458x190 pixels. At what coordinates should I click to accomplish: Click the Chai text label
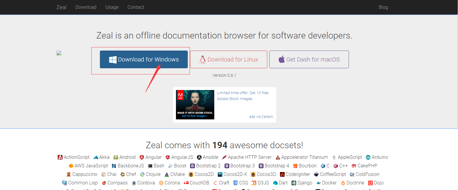(112, 174)
